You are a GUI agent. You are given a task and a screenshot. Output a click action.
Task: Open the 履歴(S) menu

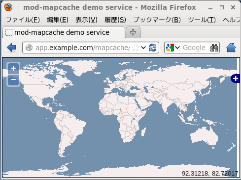point(115,20)
